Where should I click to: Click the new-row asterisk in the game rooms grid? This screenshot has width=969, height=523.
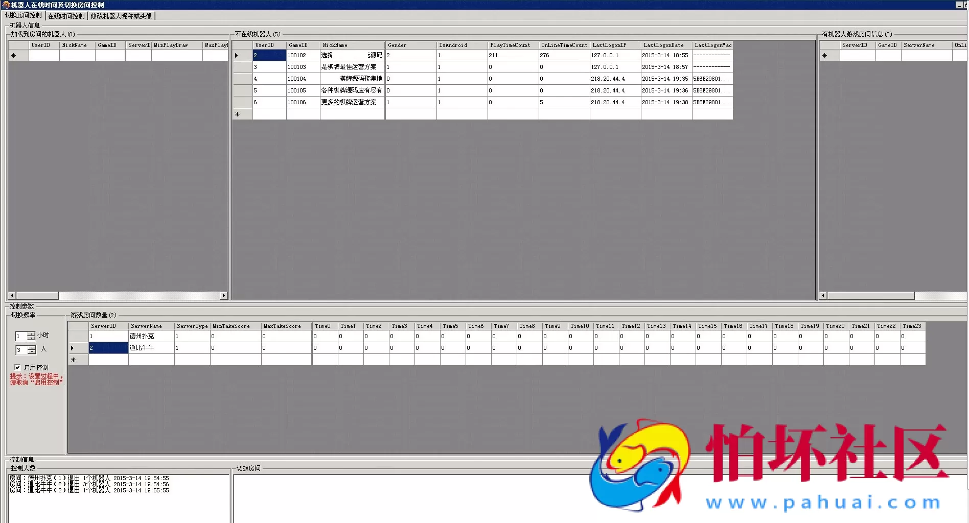tap(74, 360)
